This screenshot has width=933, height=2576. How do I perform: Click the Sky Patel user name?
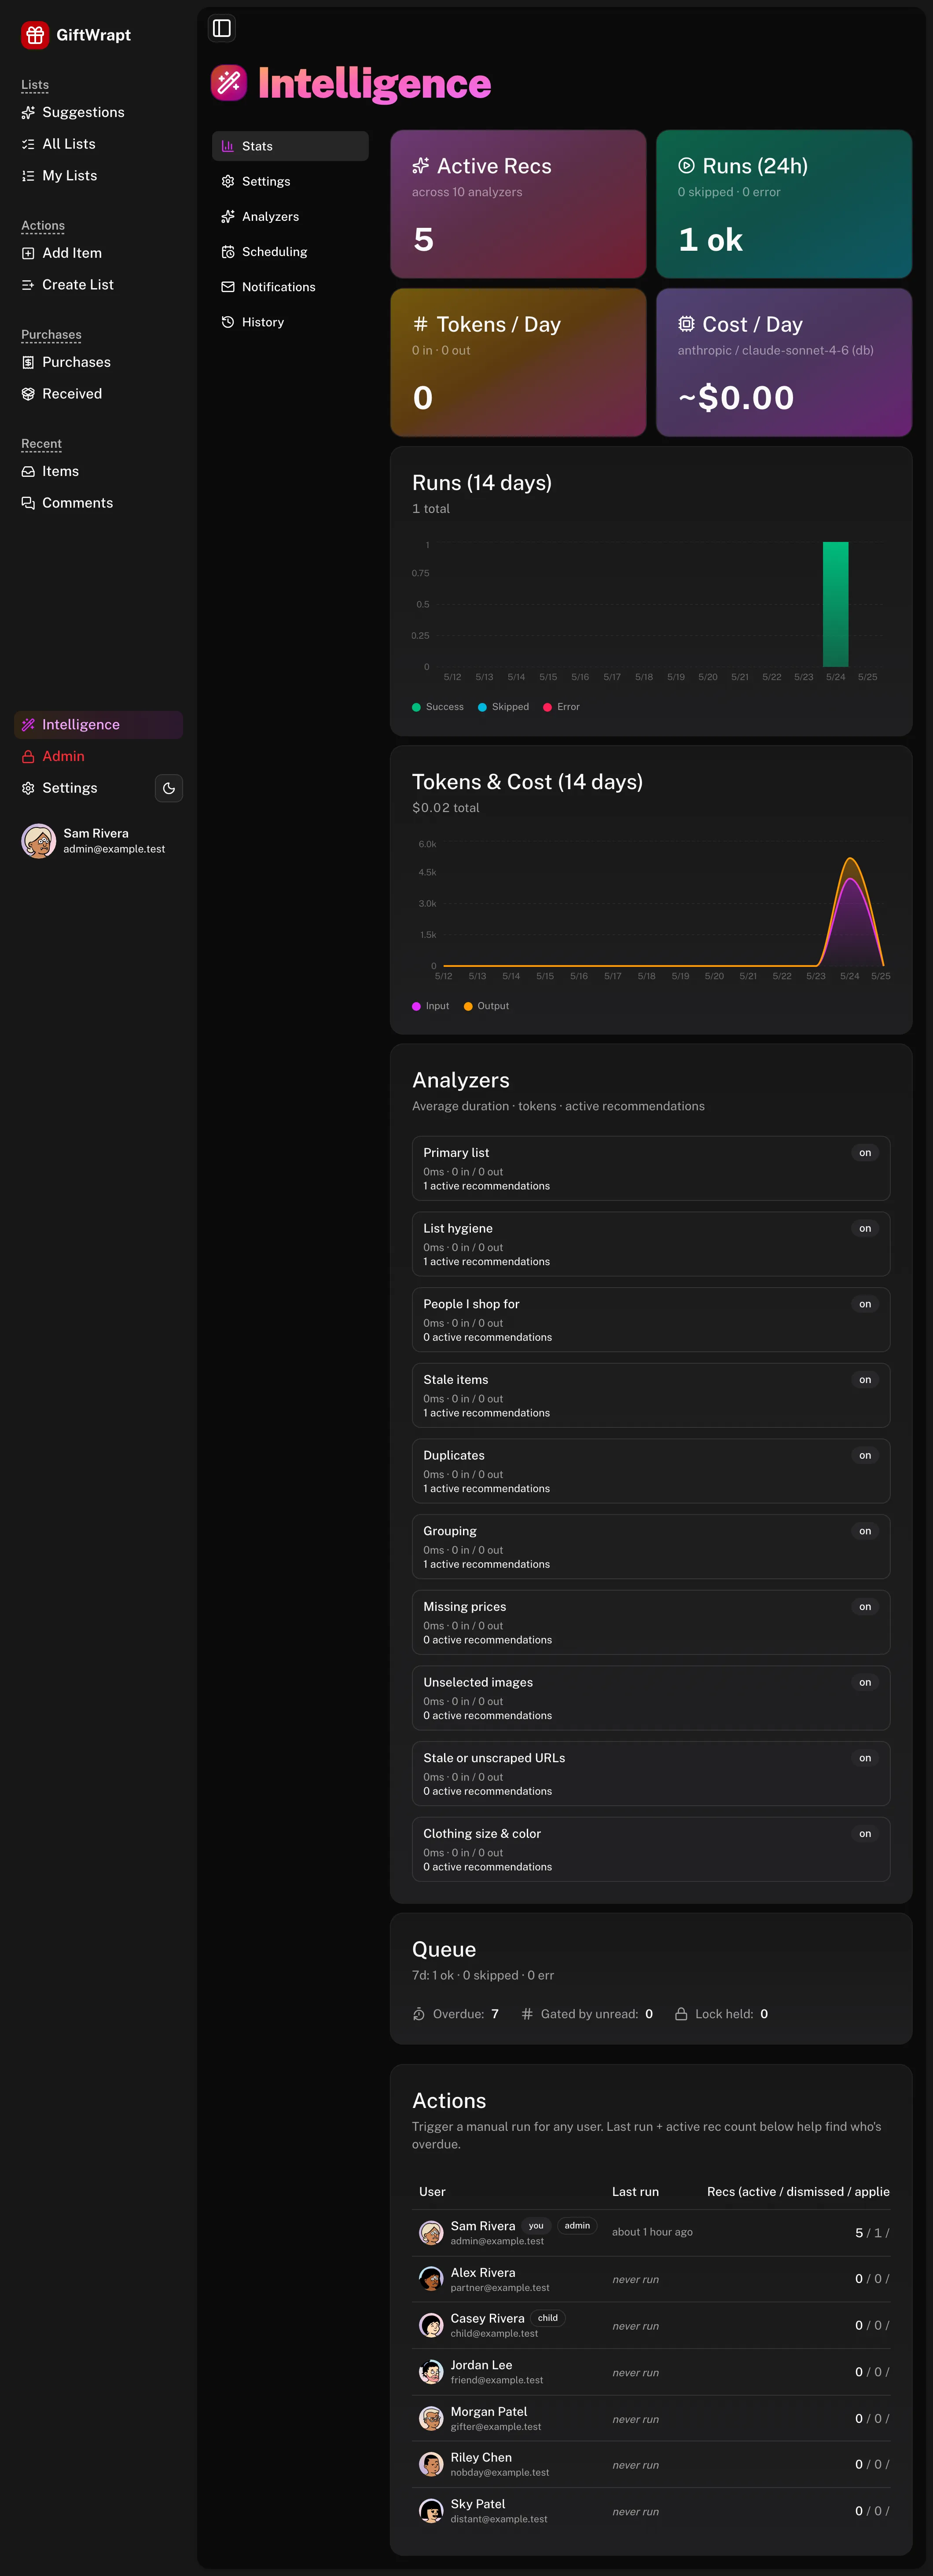(478, 2504)
